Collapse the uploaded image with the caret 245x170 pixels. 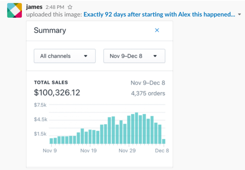tap(239, 15)
